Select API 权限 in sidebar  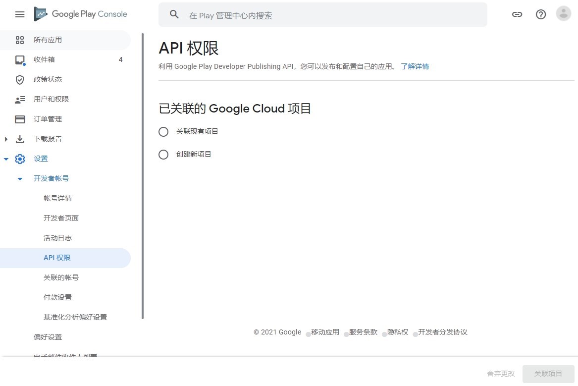tap(65, 258)
